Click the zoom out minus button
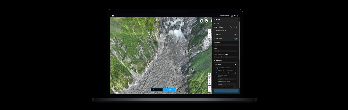 [x=209, y=90]
